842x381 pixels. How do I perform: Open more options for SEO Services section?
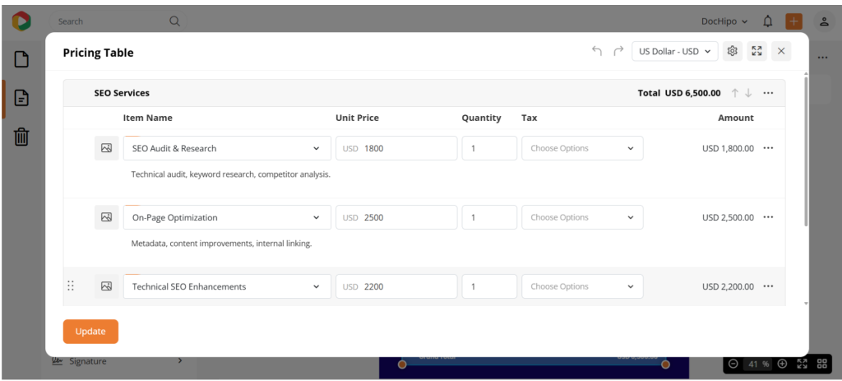click(x=768, y=93)
